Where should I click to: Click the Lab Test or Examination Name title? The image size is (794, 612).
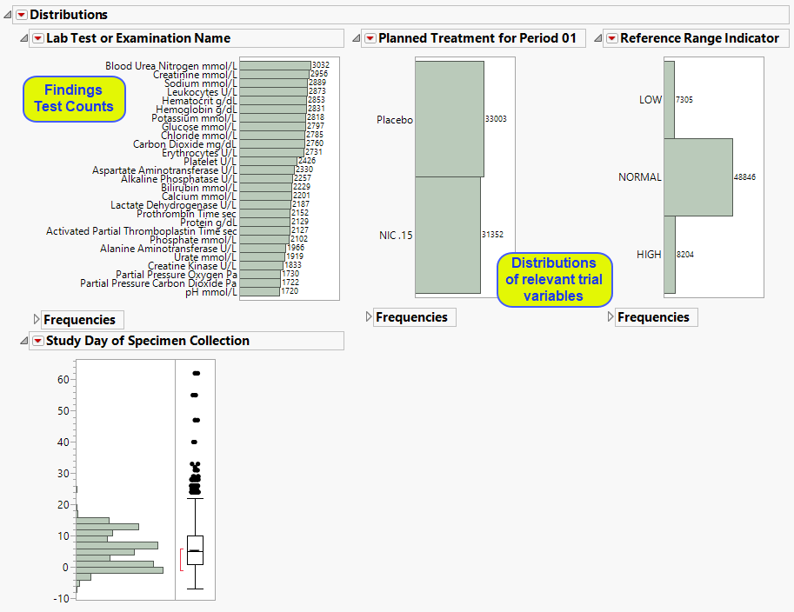[138, 38]
